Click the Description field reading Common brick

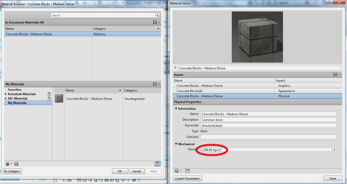pyautogui.click(x=269, y=120)
